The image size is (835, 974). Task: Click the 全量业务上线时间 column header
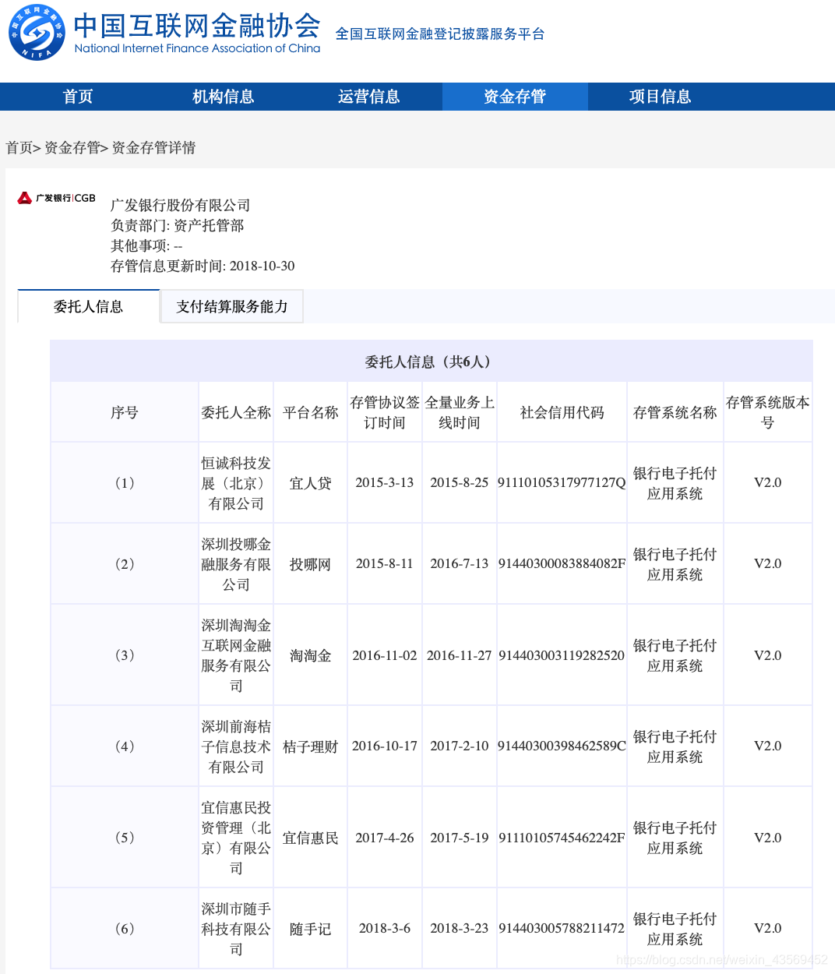coord(460,412)
